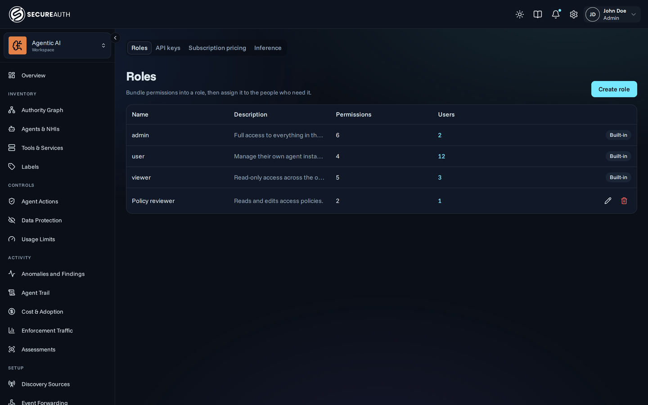Click the orange Agentic AI workspace icon
The height and width of the screenshot is (405, 648).
pos(18,45)
